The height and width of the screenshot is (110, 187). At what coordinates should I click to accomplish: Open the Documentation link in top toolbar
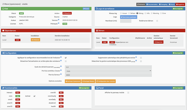click(152, 4)
